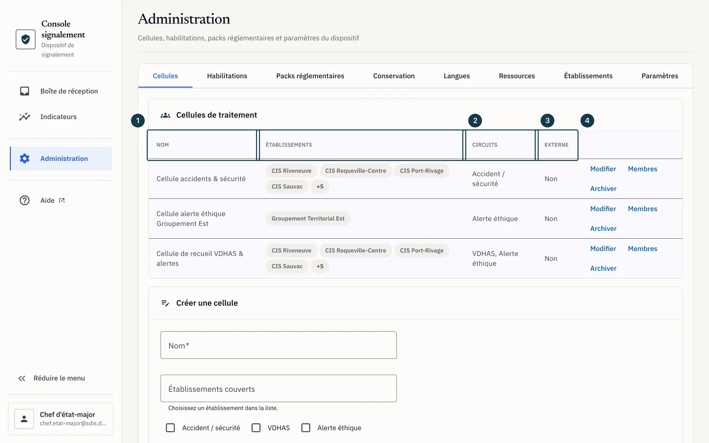Click CIS Riveneuve chip in Cellule accidents row
The width and height of the screenshot is (709, 443).
click(291, 171)
